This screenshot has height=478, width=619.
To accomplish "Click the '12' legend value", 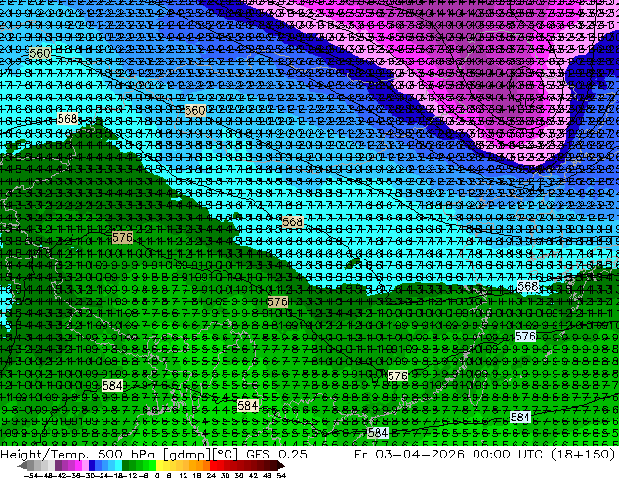I will point(184,475).
